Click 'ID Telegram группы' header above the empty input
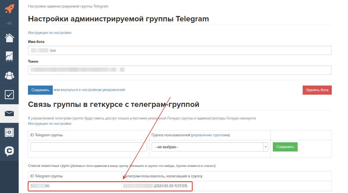The width and height of the screenshot is (348, 193). coord(46,135)
